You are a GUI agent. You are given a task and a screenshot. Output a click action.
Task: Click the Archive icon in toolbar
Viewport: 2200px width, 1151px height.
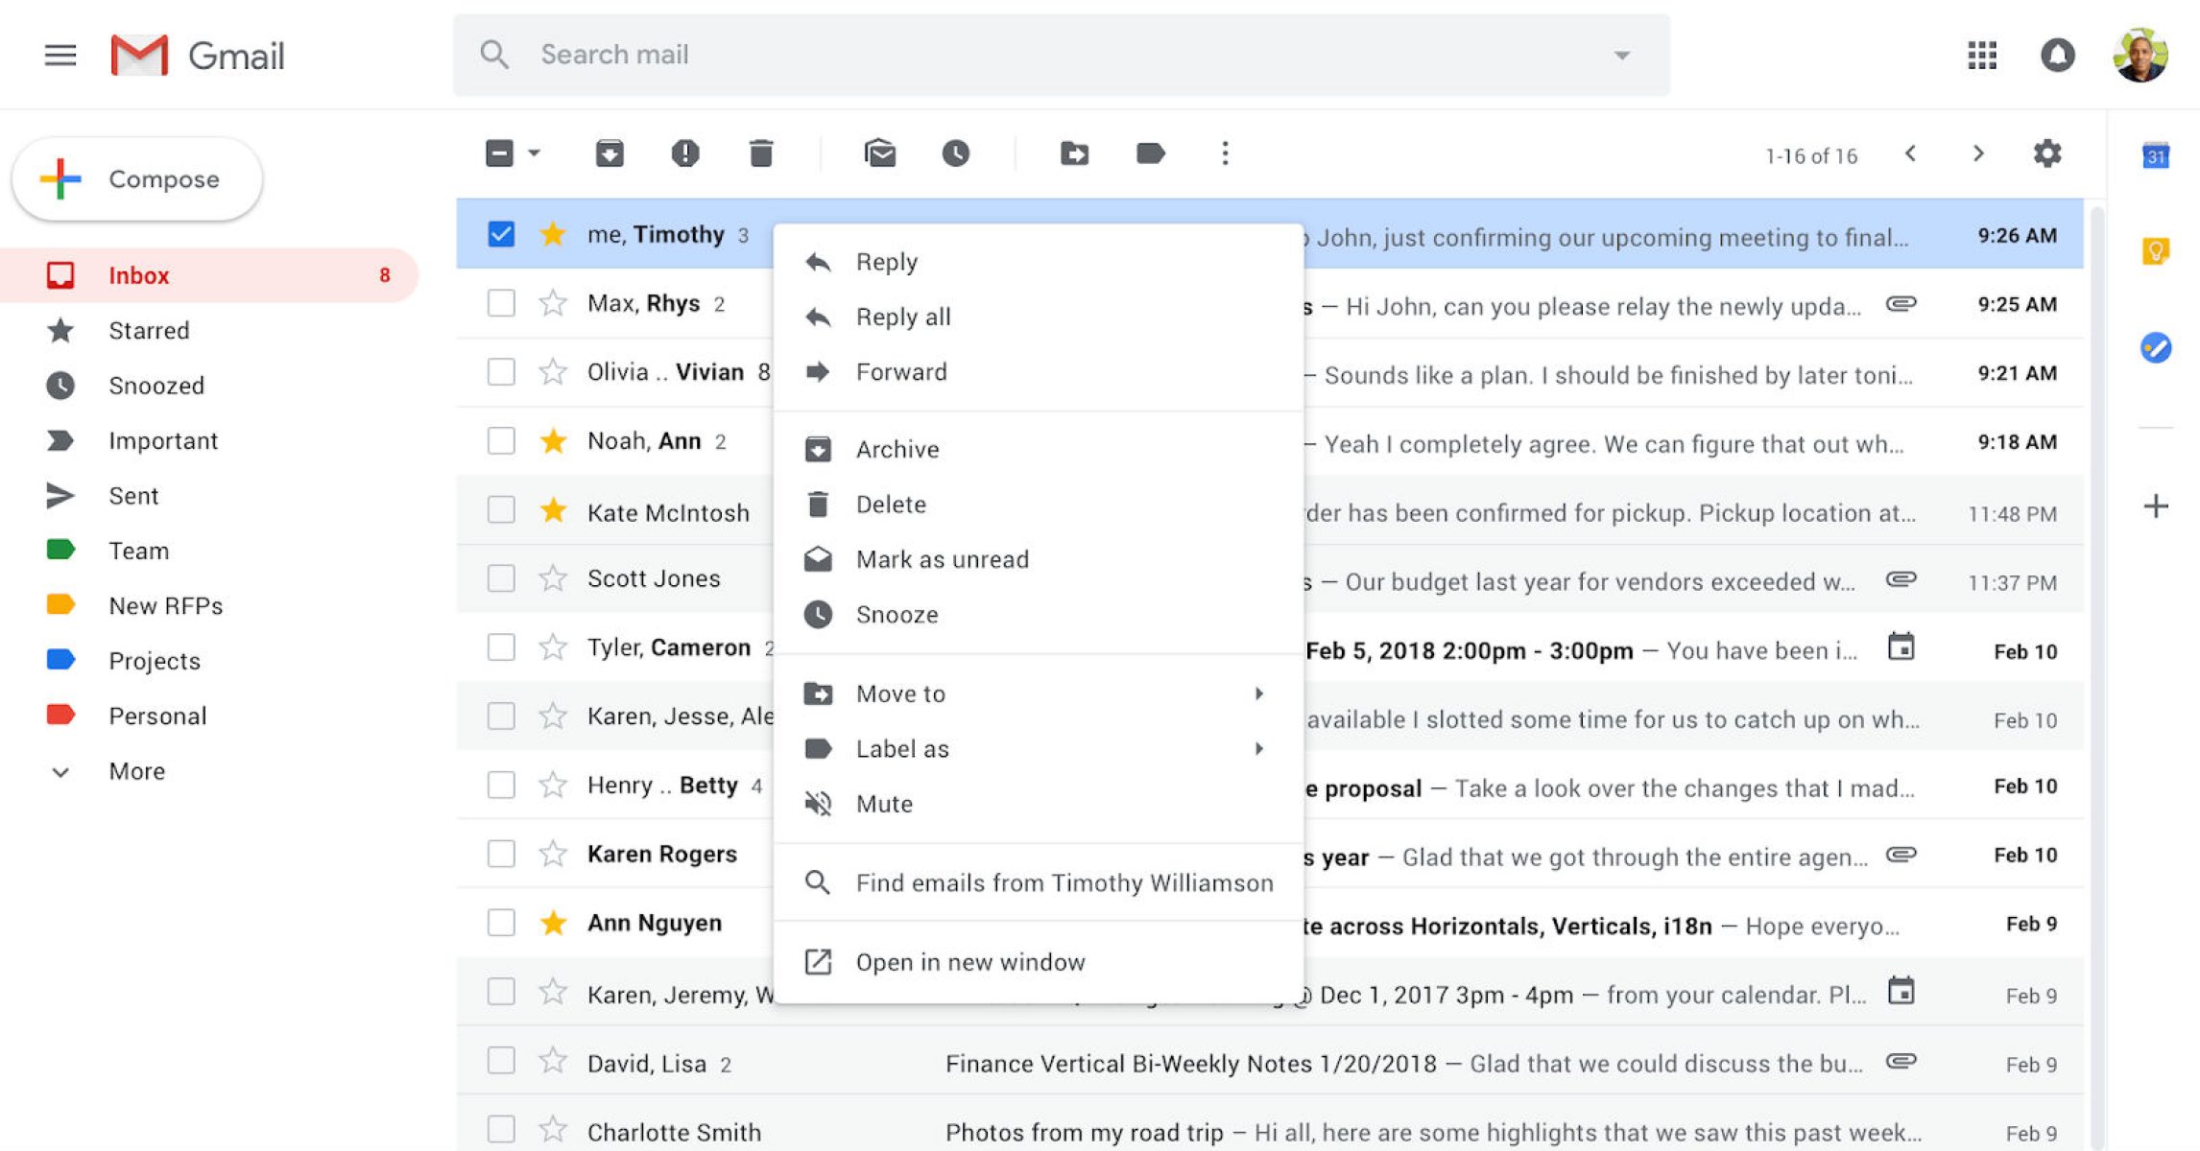coord(610,153)
